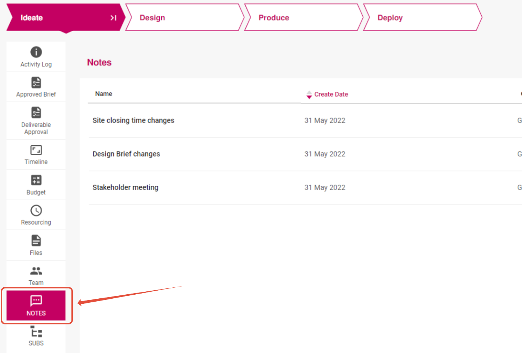Click the Team label text
This screenshot has height=353, width=522.
click(36, 283)
